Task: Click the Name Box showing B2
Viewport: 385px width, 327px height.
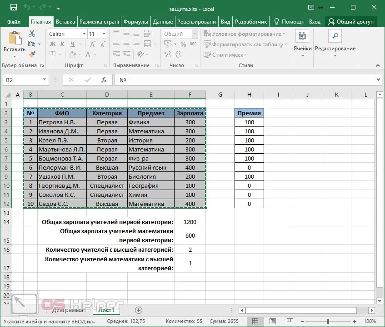Action: pos(26,80)
